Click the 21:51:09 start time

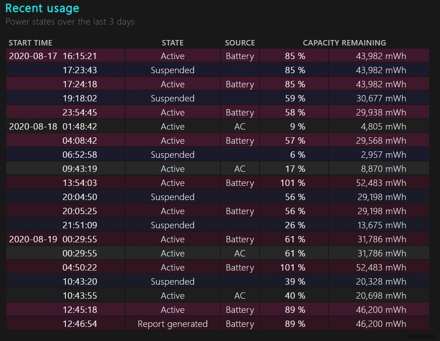coord(80,225)
